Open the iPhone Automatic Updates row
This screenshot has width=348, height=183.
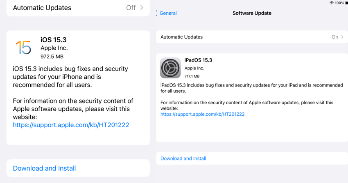tap(78, 8)
